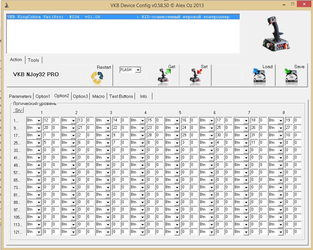Click the app icon in title bar
Screen dimensions: 313x250
pos(7,5)
